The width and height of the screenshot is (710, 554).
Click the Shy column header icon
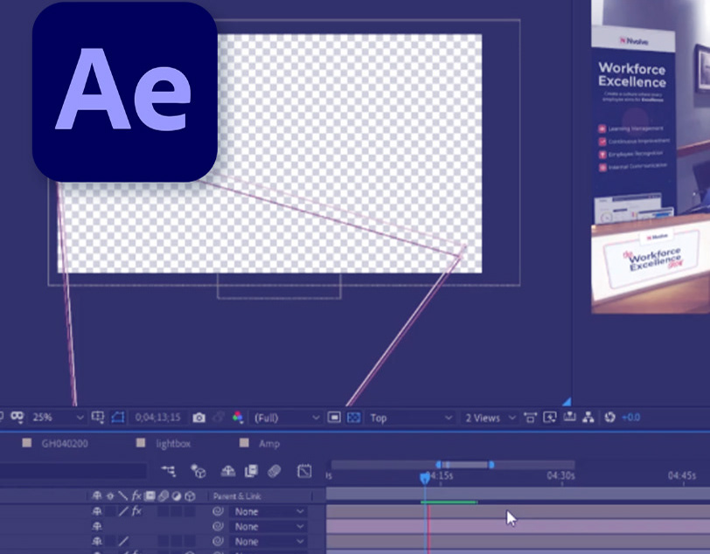click(96, 496)
